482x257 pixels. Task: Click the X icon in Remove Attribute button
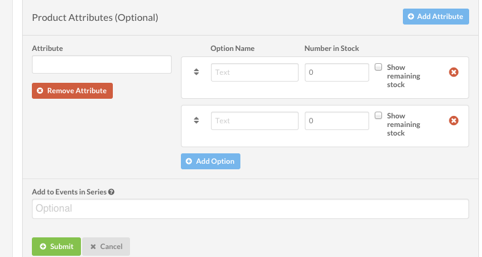[x=40, y=91]
